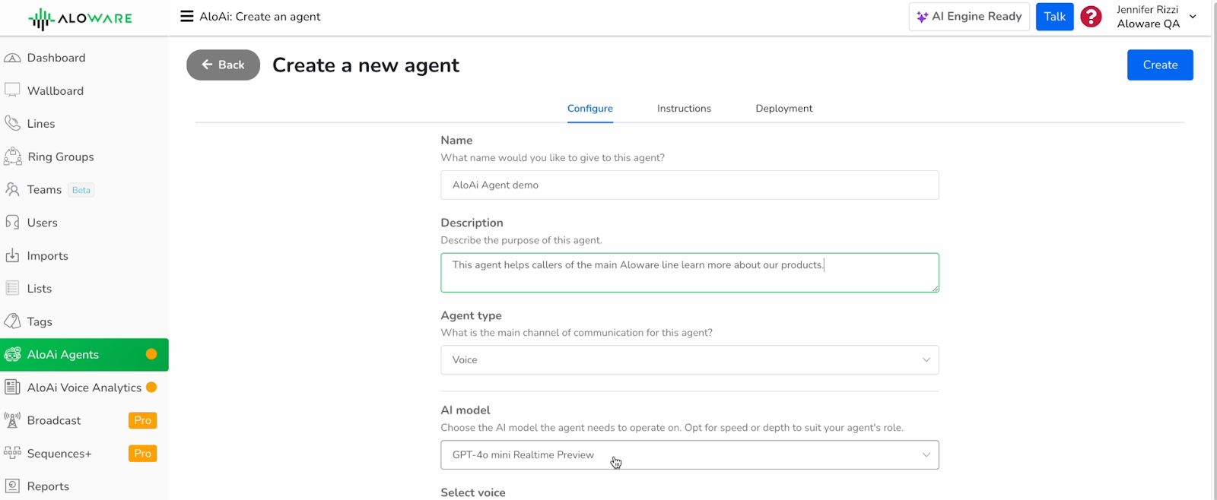
Task: Open Lists via its list icon
Action: point(12,288)
